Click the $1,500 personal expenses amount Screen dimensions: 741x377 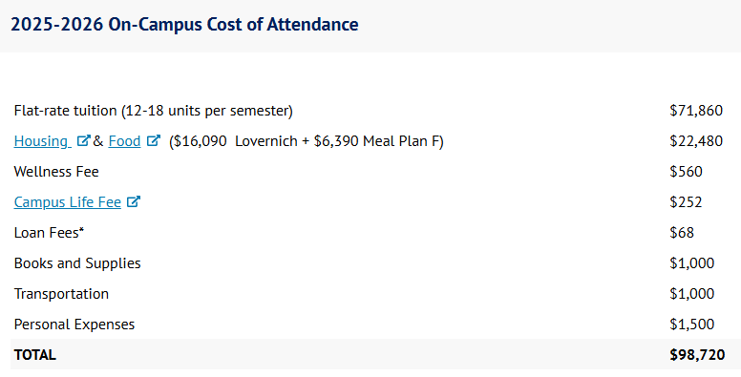coord(692,325)
